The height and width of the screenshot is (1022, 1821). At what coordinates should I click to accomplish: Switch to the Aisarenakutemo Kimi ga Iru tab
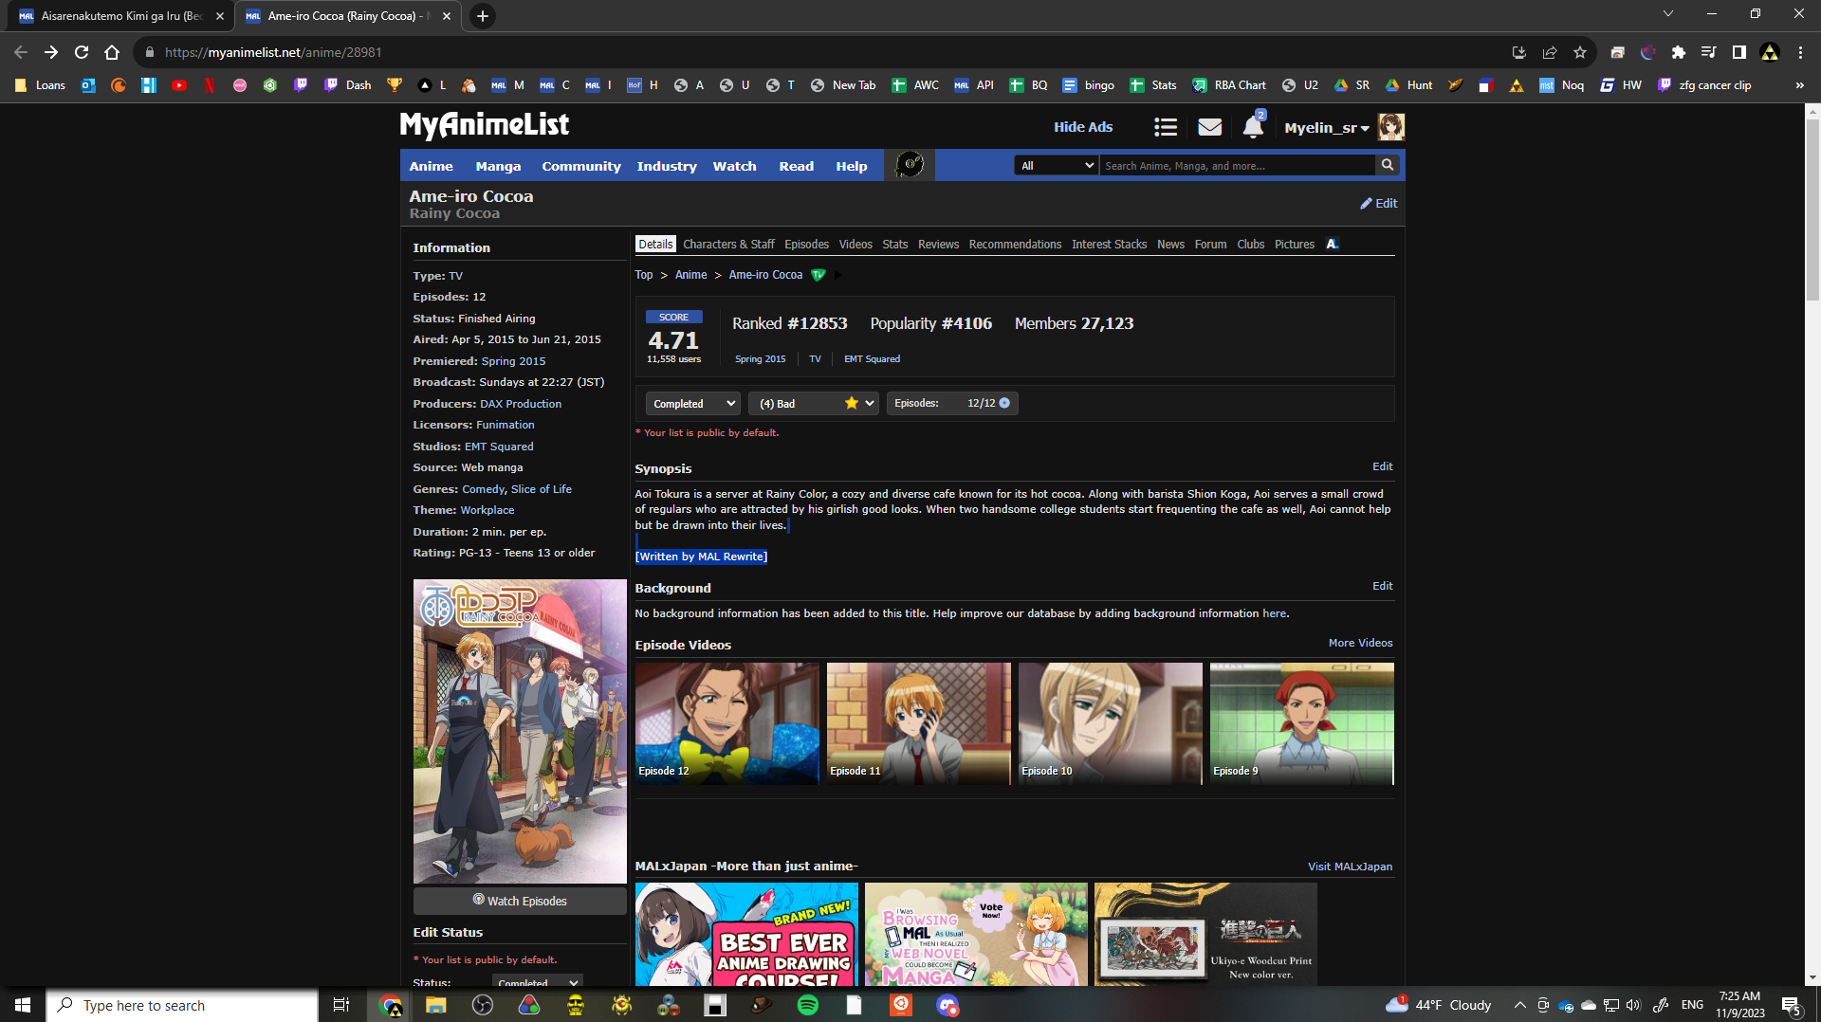(x=122, y=16)
